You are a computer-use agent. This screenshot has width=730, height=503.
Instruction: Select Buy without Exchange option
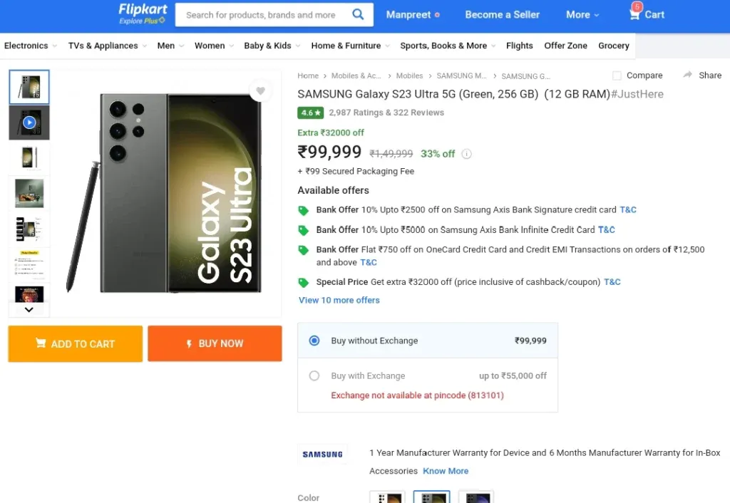tap(314, 341)
